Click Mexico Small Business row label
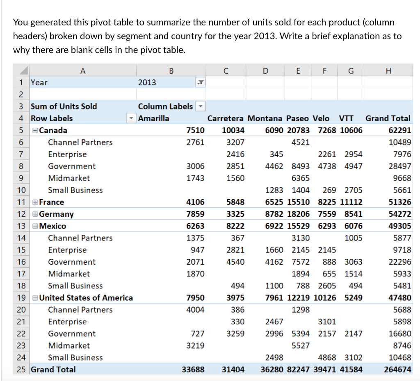 (75, 286)
